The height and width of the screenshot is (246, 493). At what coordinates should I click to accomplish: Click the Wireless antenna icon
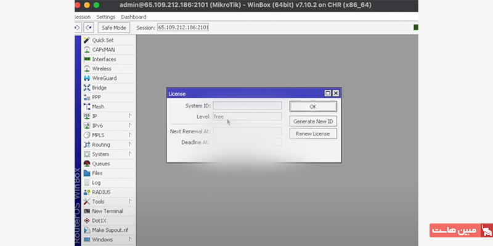[x=87, y=69]
